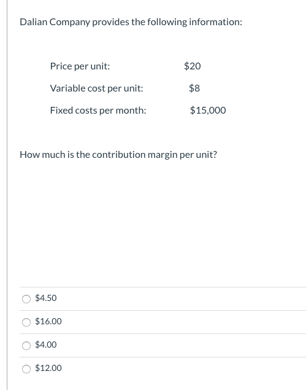Click the 'How much is the contribution margin' question
This screenshot has height=390, width=306.
pyautogui.click(x=118, y=155)
